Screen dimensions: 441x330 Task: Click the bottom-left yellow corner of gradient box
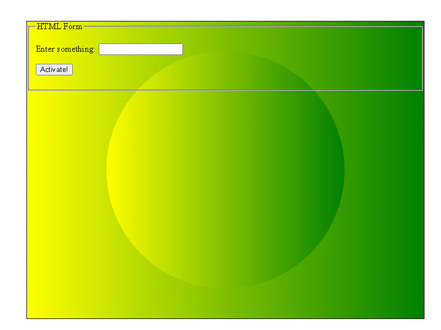(x=31, y=313)
